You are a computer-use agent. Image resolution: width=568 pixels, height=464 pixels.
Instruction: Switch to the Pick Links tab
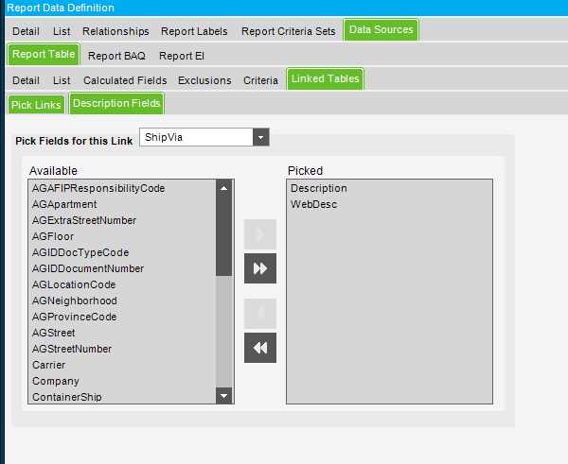point(36,105)
